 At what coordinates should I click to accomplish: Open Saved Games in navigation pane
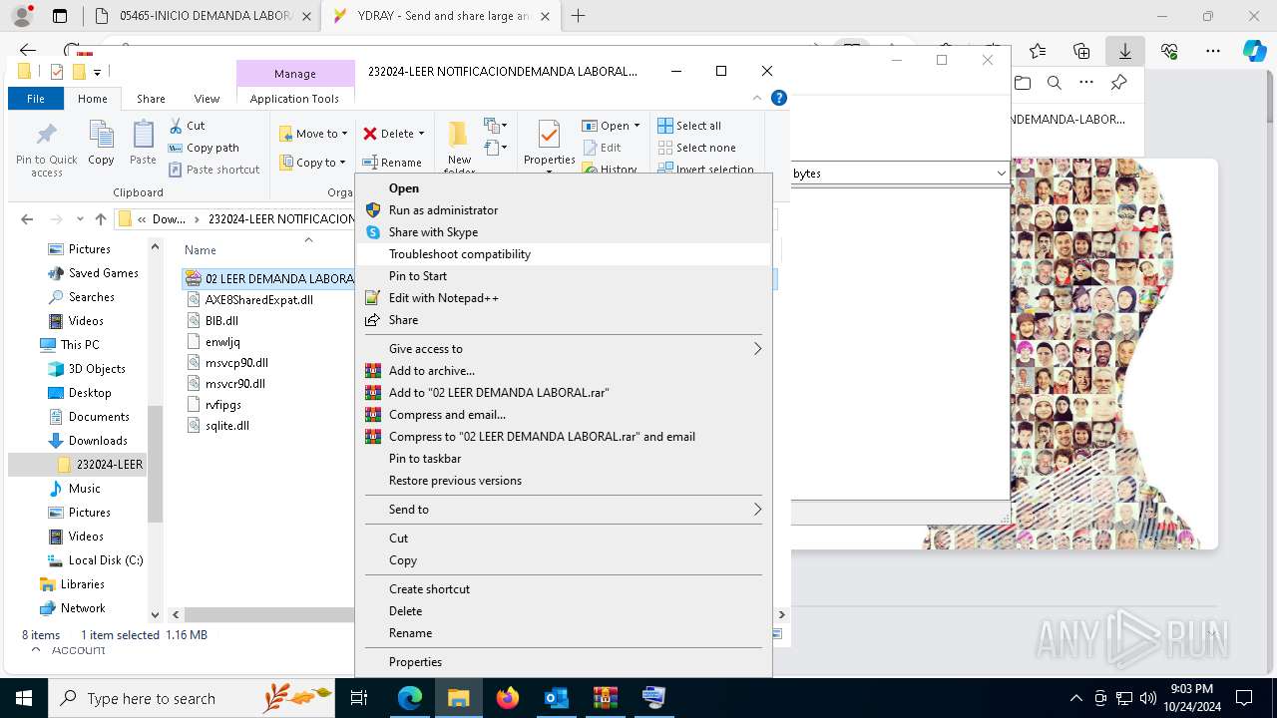coord(103,273)
